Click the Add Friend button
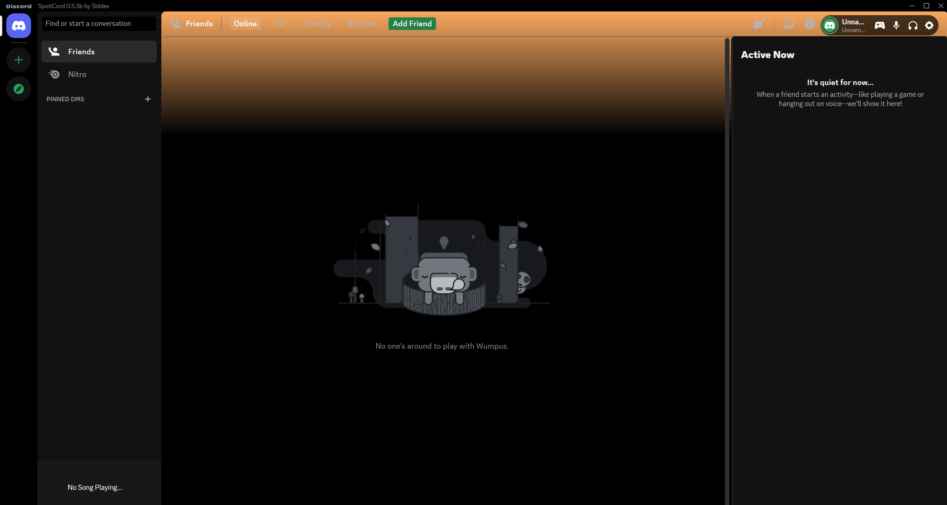Screen dimensions: 947x505 (412, 24)
